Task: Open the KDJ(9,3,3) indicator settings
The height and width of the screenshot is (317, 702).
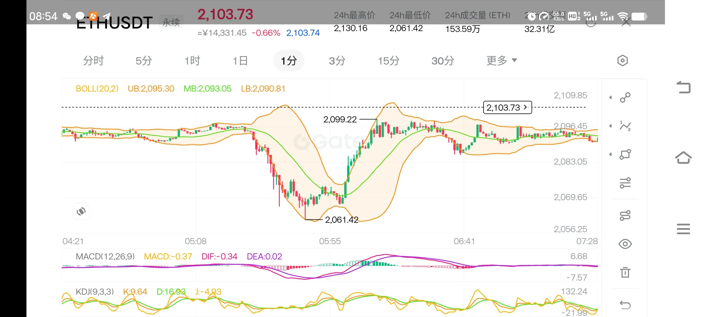Action: (95, 292)
